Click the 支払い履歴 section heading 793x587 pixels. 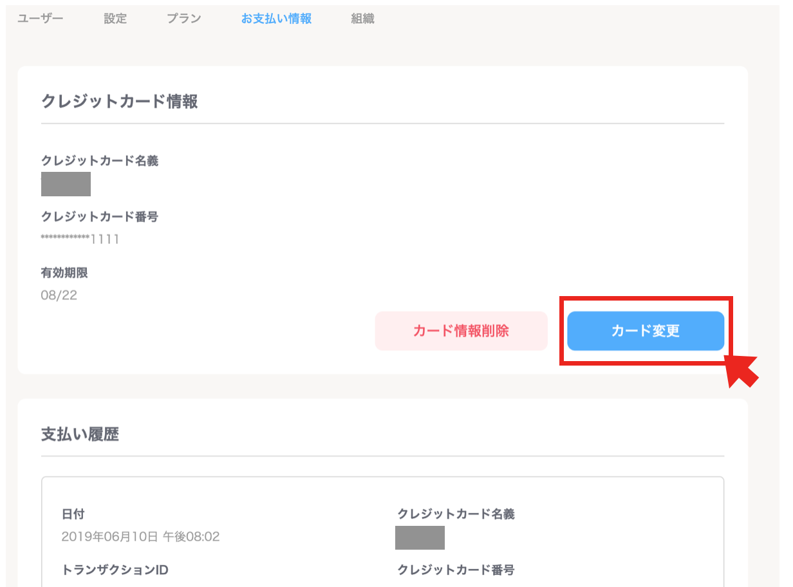pyautogui.click(x=80, y=434)
